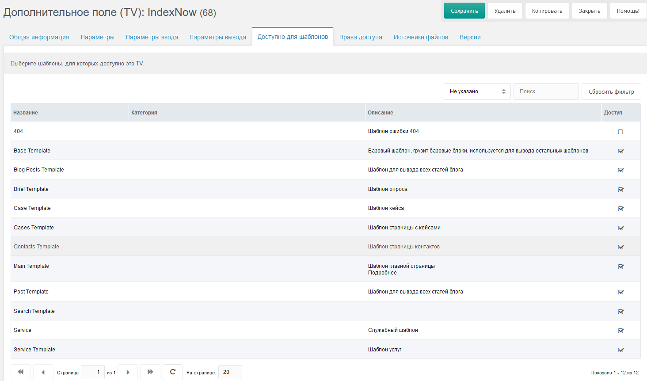Viewport: 647px width, 381px height.
Task: Toggle access for Service Template
Action: tap(620, 350)
